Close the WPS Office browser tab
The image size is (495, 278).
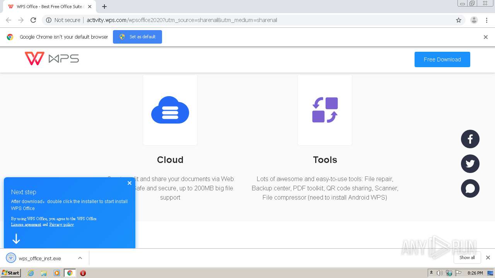pos(90,7)
